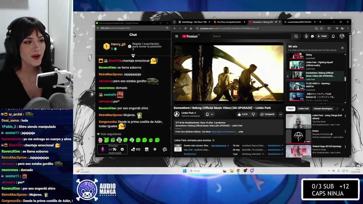Open the more actions ellipsis under video
This screenshot has width=363, height=204.
(x=280, y=114)
